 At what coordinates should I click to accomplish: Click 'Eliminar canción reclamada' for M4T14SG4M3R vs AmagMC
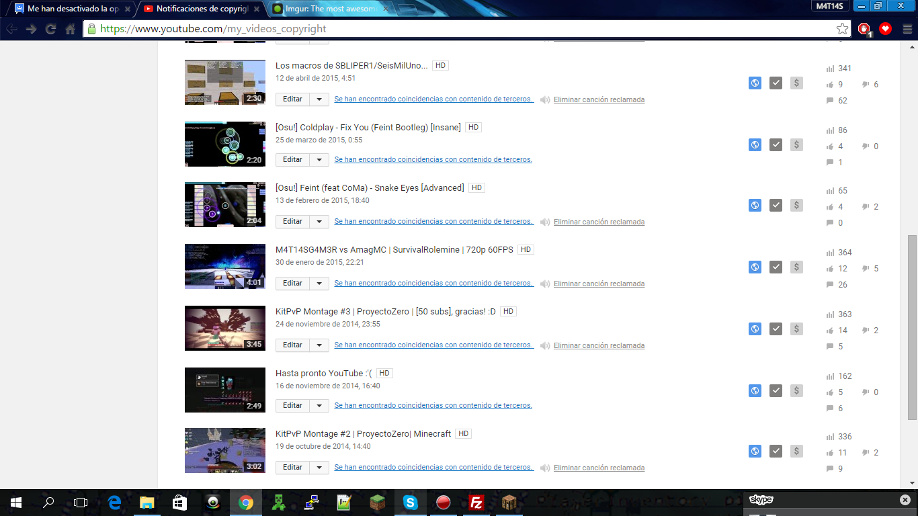(599, 284)
